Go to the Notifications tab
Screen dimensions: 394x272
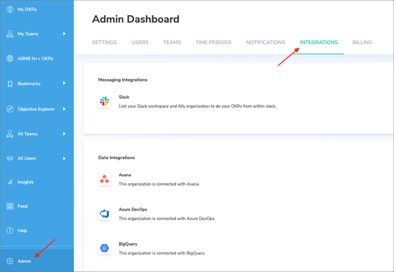tap(265, 43)
